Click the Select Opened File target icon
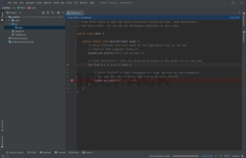This screenshot has height=158, width=246. click(x=43, y=13)
